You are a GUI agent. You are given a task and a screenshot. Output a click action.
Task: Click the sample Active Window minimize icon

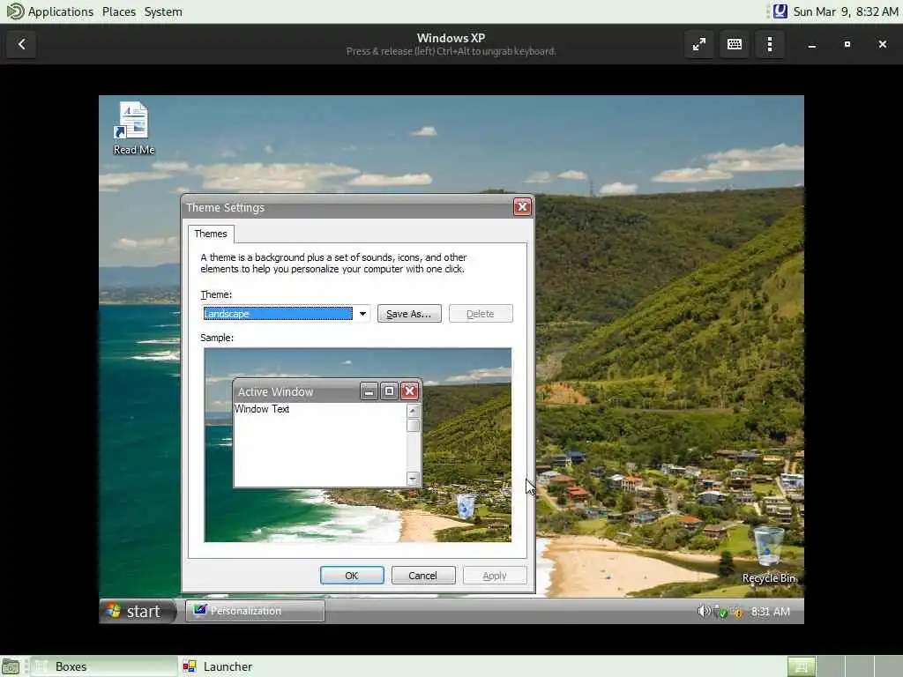point(369,391)
